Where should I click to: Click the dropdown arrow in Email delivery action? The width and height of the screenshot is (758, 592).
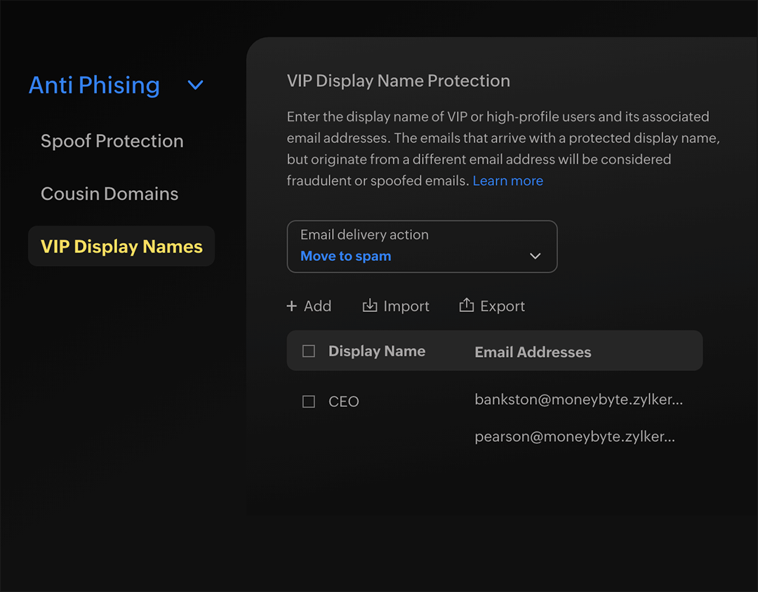click(536, 257)
